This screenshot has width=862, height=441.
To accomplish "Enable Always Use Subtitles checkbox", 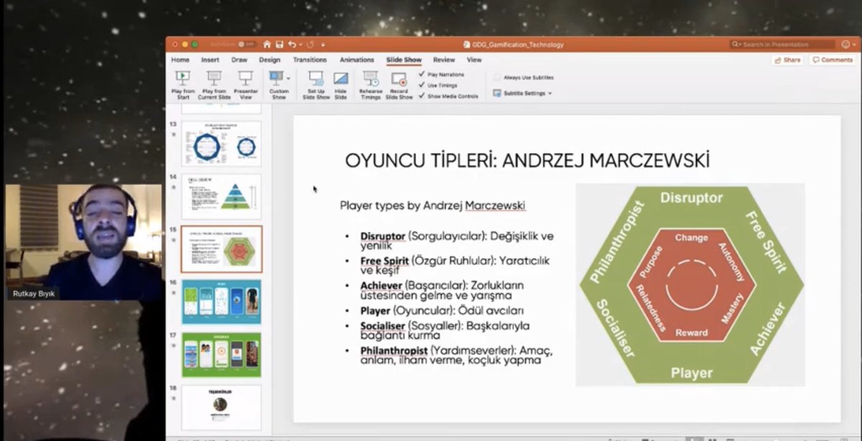I will pyautogui.click(x=496, y=77).
